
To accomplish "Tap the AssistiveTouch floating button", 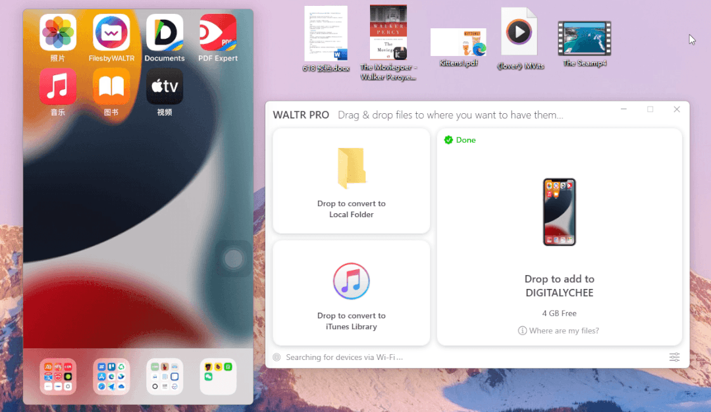I will pyautogui.click(x=234, y=259).
